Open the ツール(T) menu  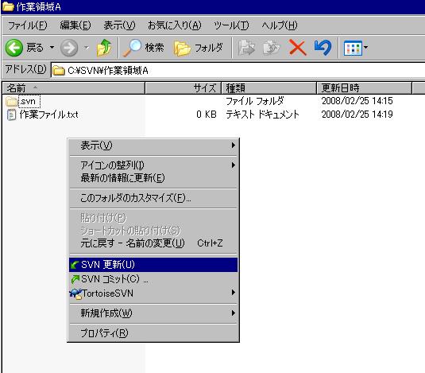tap(231, 25)
